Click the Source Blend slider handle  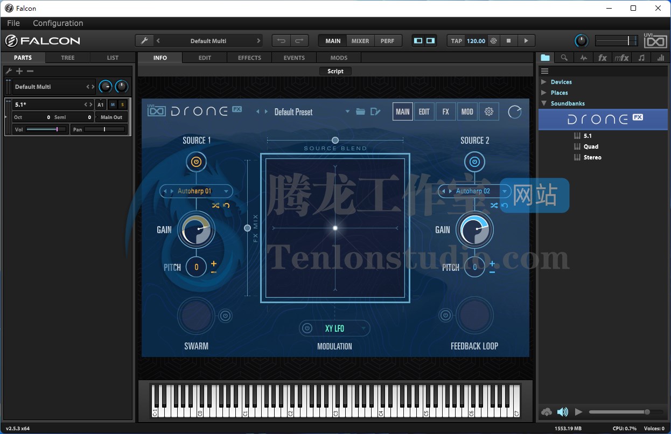pos(335,140)
